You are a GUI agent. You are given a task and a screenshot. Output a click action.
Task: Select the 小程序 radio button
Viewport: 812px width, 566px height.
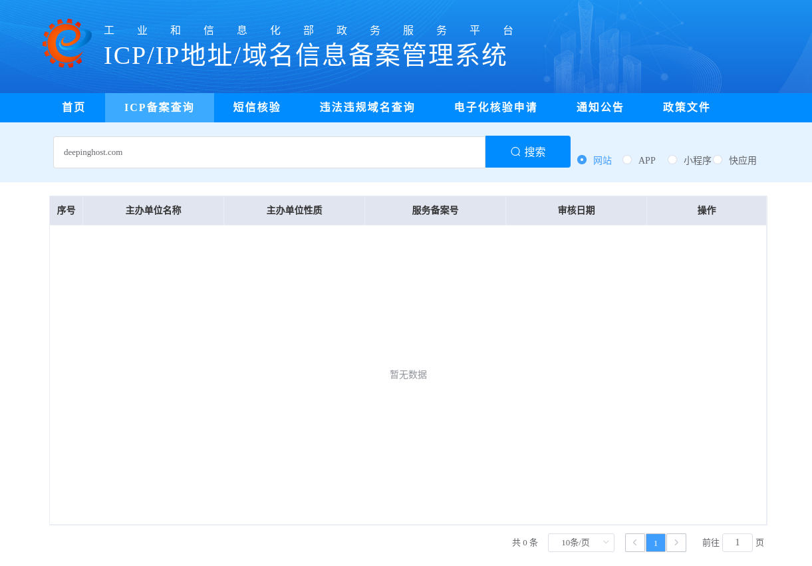(672, 160)
